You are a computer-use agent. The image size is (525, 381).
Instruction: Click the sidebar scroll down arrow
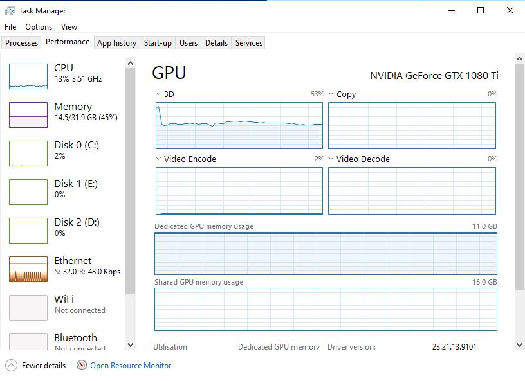point(131,345)
